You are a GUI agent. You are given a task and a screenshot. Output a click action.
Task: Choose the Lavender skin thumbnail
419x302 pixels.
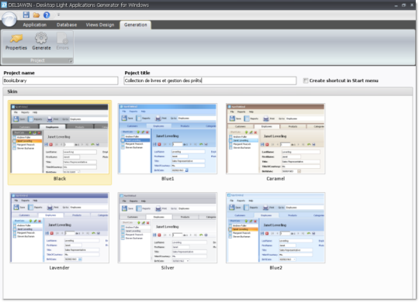click(60, 228)
